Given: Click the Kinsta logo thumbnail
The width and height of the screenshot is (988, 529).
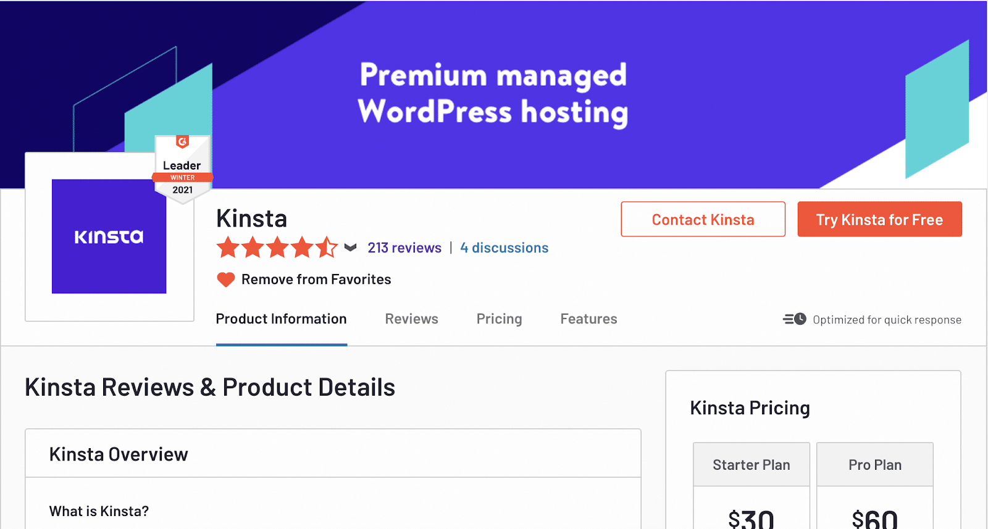Looking at the screenshot, I should (109, 236).
